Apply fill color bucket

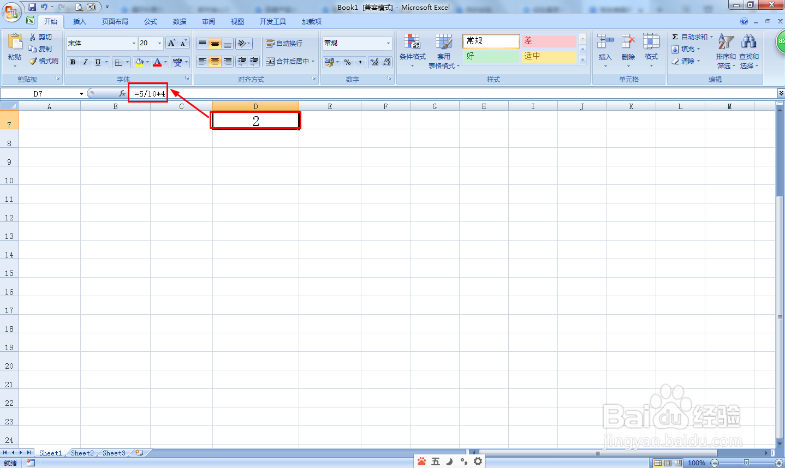pyautogui.click(x=140, y=62)
